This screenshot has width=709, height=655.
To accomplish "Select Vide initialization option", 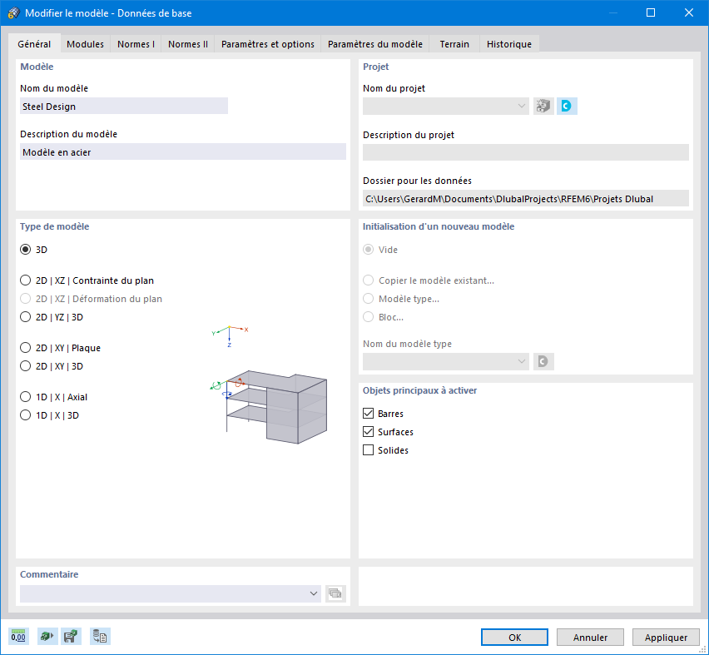I will tap(369, 250).
